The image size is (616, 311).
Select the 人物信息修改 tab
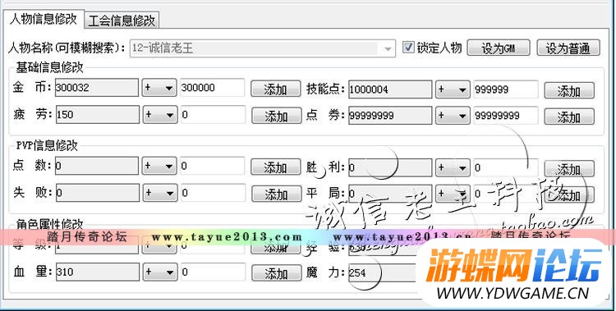pyautogui.click(x=44, y=19)
